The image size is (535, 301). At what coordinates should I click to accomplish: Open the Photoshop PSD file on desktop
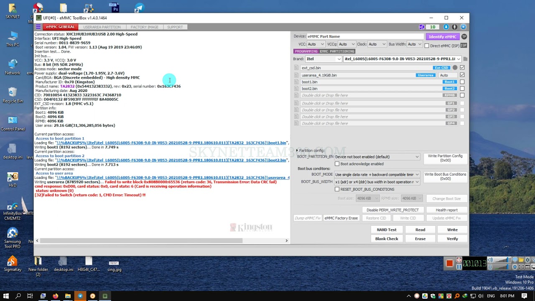114,8
